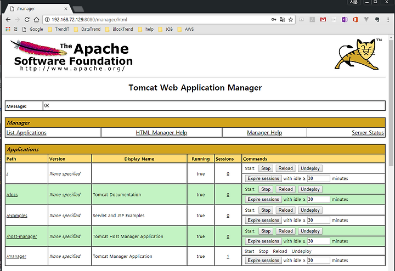The image size is (395, 271).
Task: Open the OneNote extension icon
Action: pyautogui.click(x=345, y=19)
